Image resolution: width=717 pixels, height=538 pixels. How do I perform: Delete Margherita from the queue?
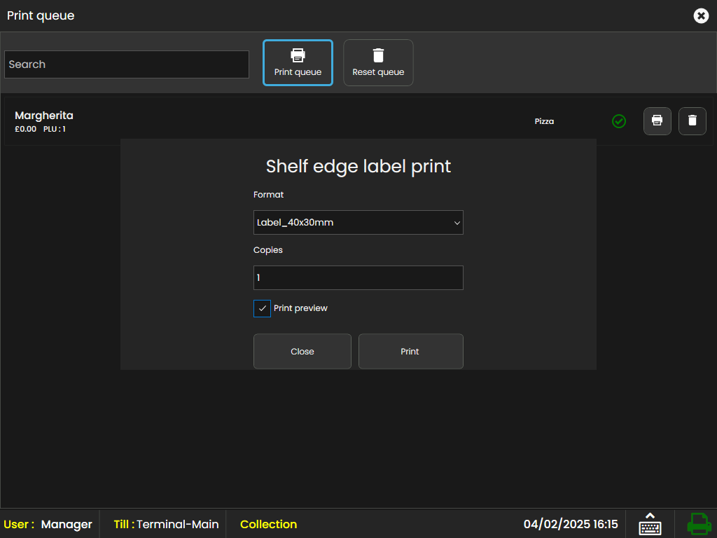click(x=692, y=121)
